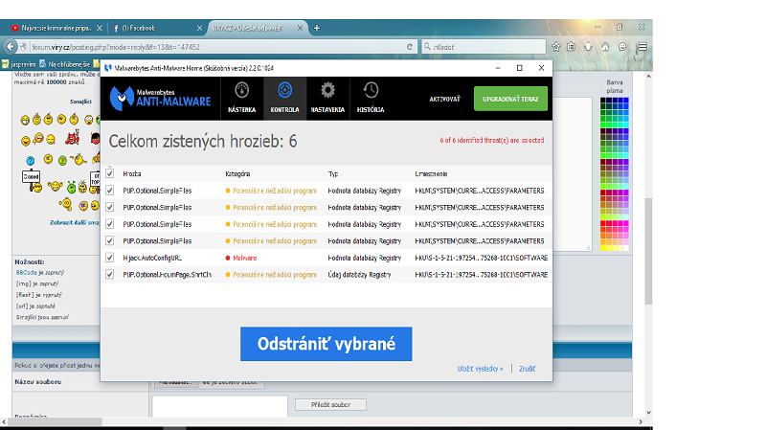Maximize the Malwarebytes window
Screen dimensions: 766x430
(x=519, y=68)
